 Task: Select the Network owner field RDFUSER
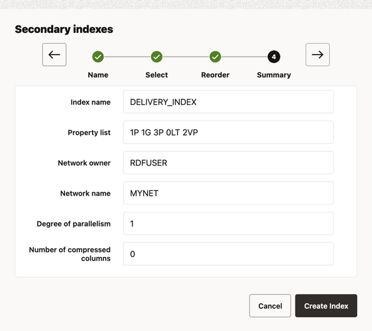(x=228, y=163)
